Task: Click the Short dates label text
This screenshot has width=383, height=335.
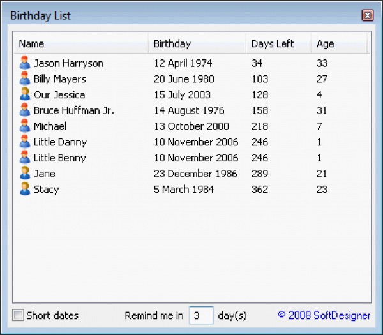Action: coord(52,315)
